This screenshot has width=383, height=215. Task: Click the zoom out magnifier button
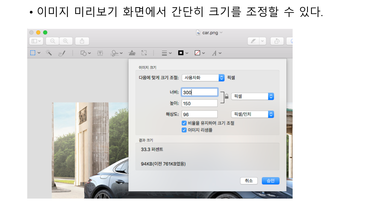click(x=53, y=41)
